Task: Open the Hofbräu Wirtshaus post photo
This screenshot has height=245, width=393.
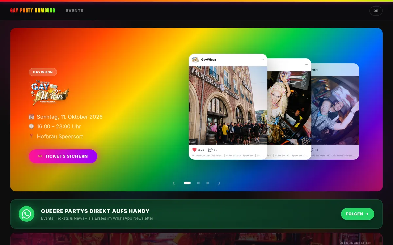Action: coord(228,106)
